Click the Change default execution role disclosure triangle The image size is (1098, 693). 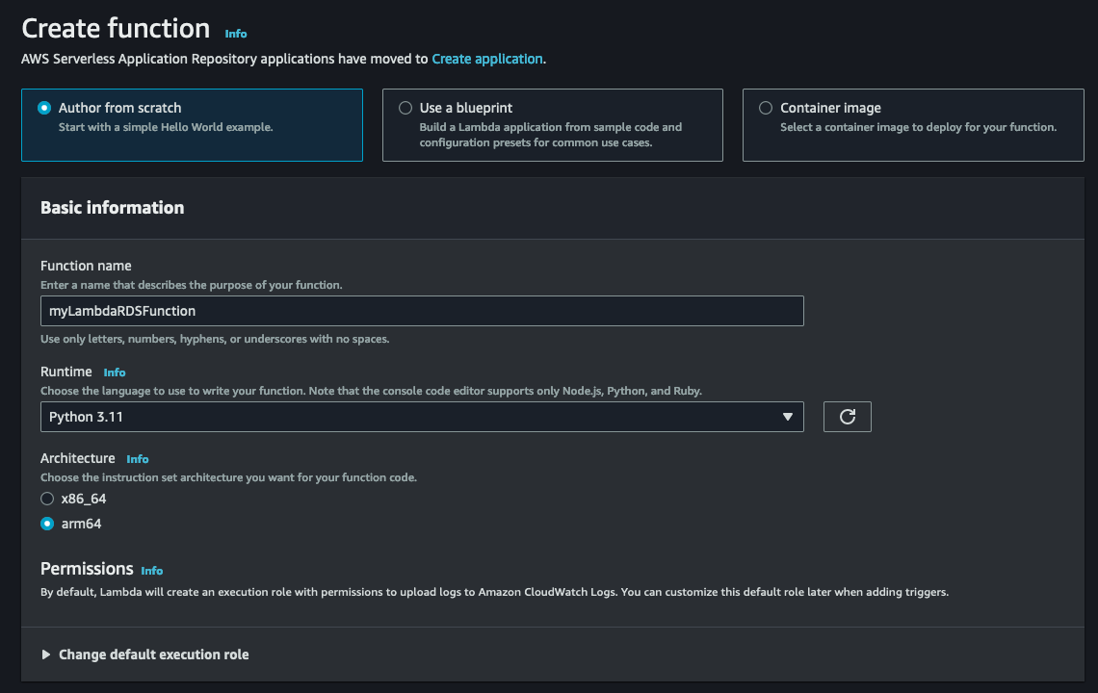tap(45, 654)
